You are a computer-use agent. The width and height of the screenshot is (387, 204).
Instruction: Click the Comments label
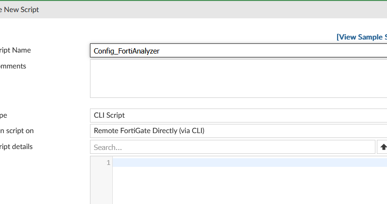13,66
